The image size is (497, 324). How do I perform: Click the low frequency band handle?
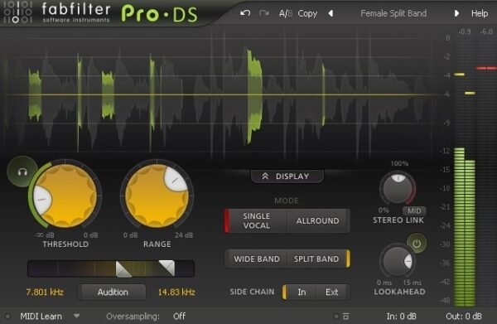(x=123, y=269)
